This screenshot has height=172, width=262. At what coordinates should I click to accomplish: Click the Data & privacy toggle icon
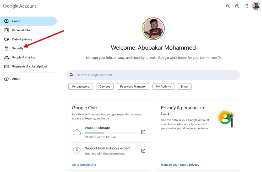(x=6, y=39)
